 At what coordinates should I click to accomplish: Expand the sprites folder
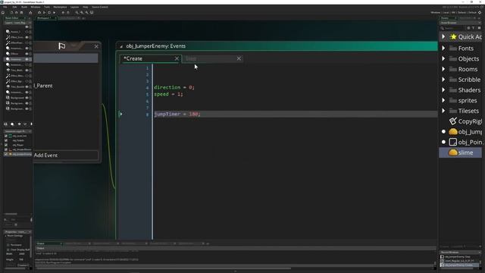(443, 100)
